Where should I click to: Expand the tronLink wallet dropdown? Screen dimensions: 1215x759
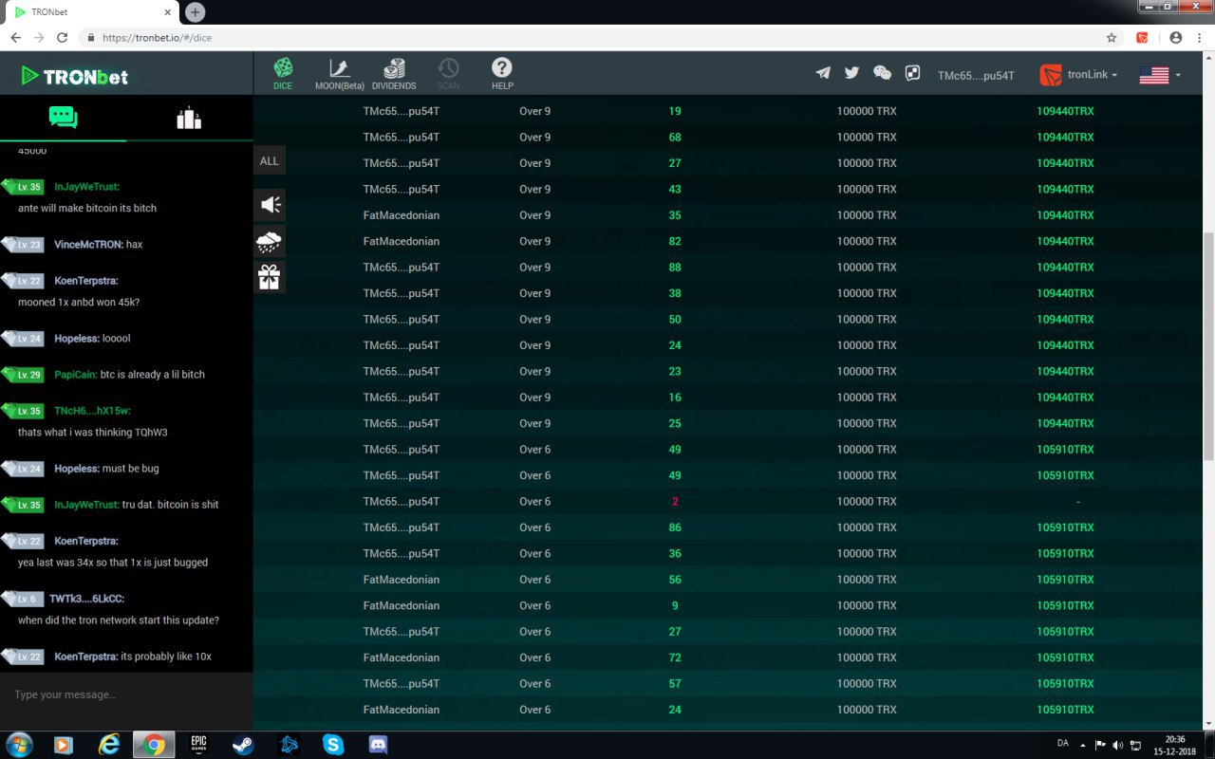coord(1078,75)
